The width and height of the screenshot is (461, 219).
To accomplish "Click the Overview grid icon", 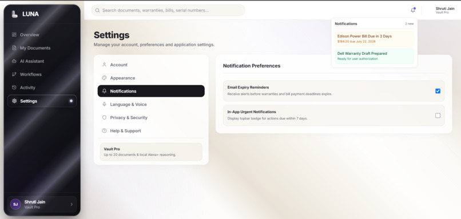I will (x=14, y=35).
